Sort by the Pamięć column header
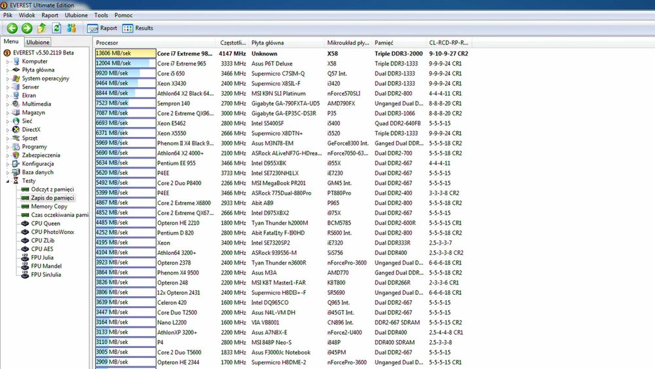Screen dimensions: 655x369 pos(400,43)
